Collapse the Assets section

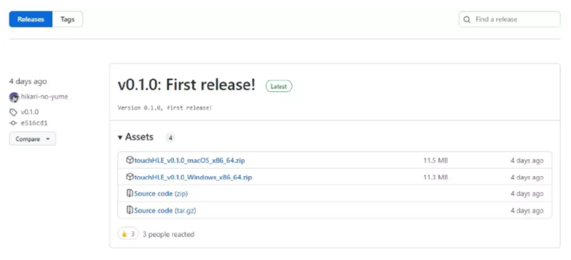136,137
